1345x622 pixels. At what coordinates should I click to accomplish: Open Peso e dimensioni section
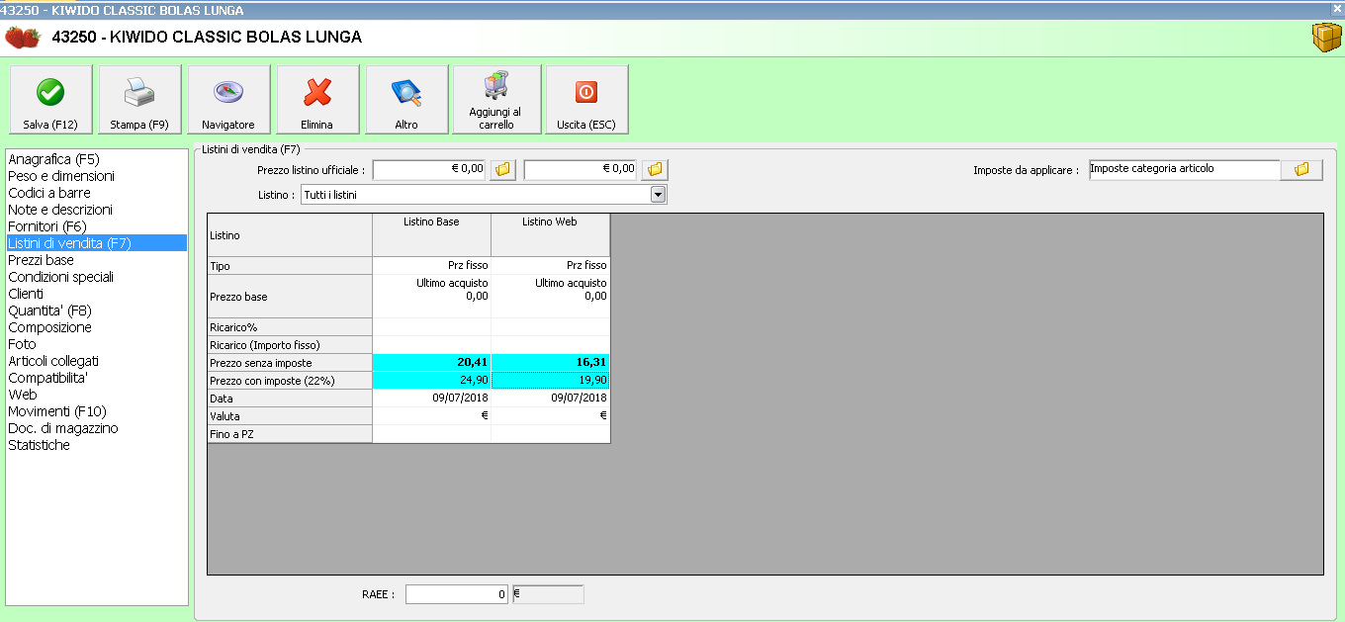97,175
